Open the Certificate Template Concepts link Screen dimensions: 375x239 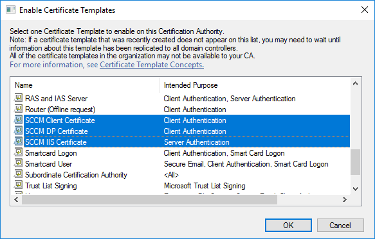[x=152, y=65]
